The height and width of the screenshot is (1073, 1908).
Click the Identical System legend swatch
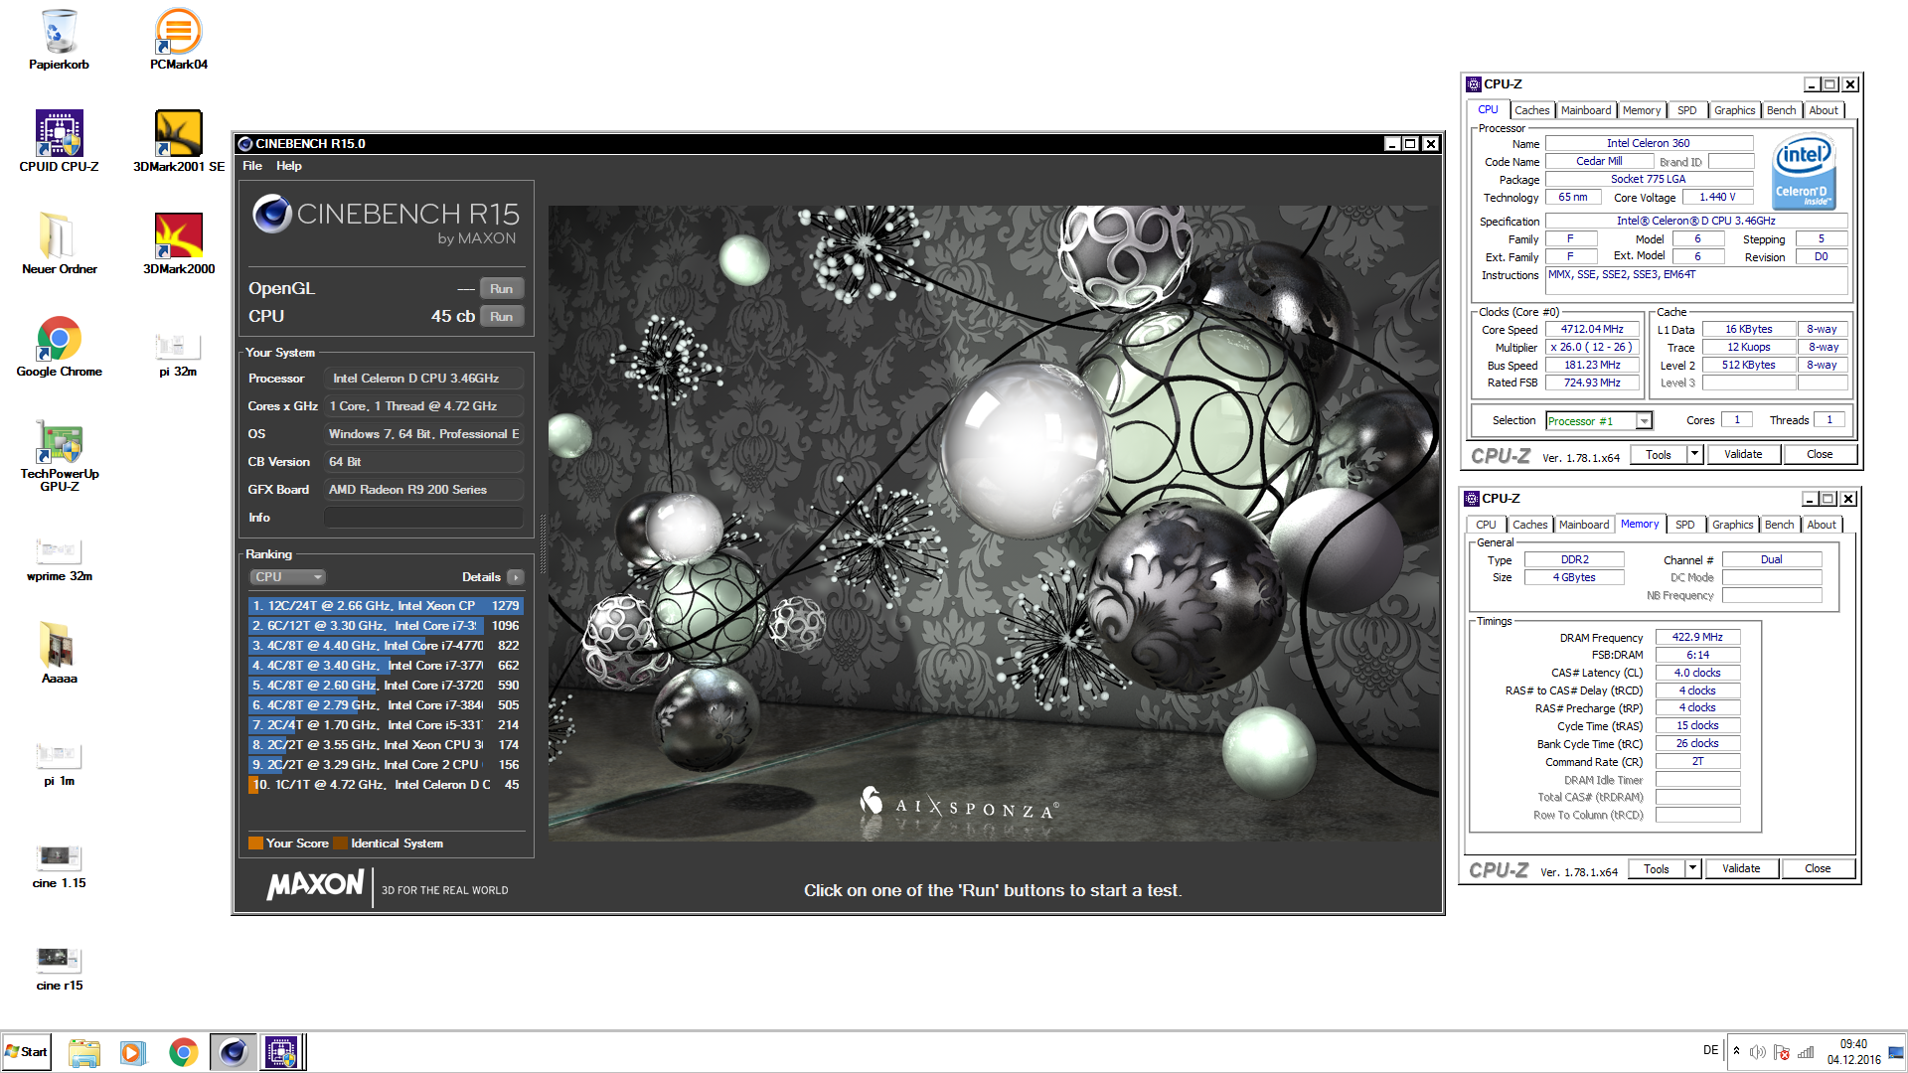(340, 843)
